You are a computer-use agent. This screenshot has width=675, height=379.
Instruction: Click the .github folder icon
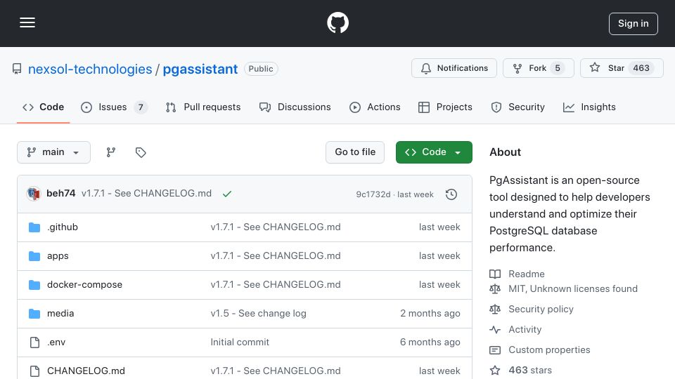coord(34,227)
